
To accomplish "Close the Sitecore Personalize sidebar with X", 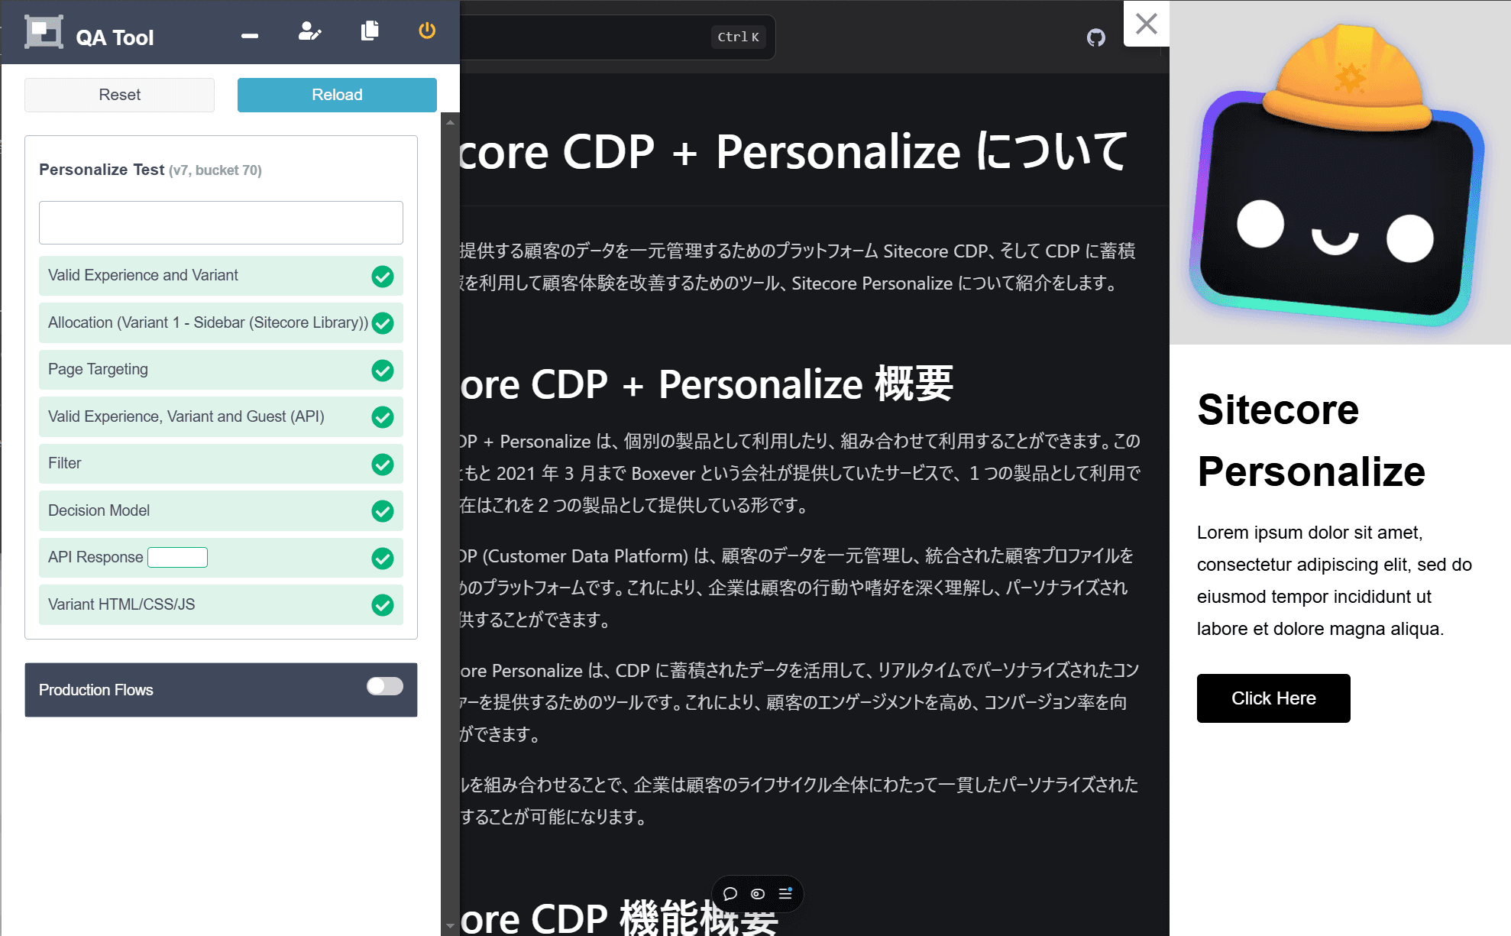I will [1146, 24].
